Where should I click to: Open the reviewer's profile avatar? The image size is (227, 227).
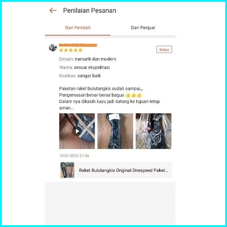53,48
